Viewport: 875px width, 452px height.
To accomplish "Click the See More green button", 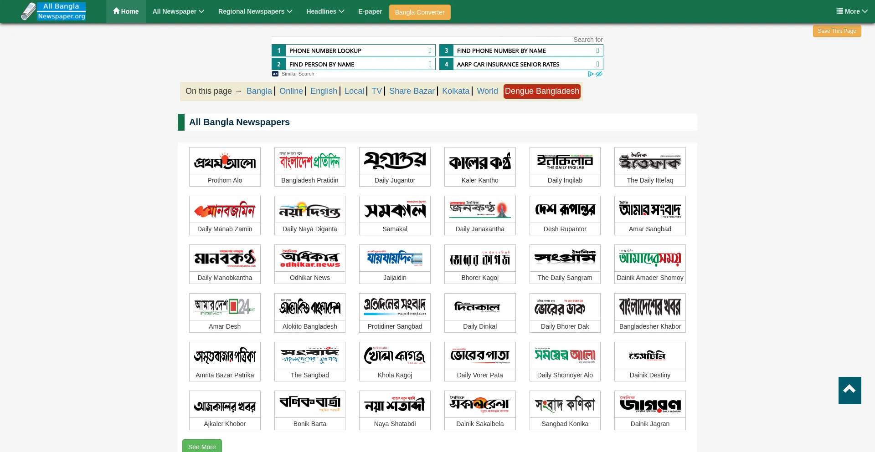I will [x=202, y=446].
